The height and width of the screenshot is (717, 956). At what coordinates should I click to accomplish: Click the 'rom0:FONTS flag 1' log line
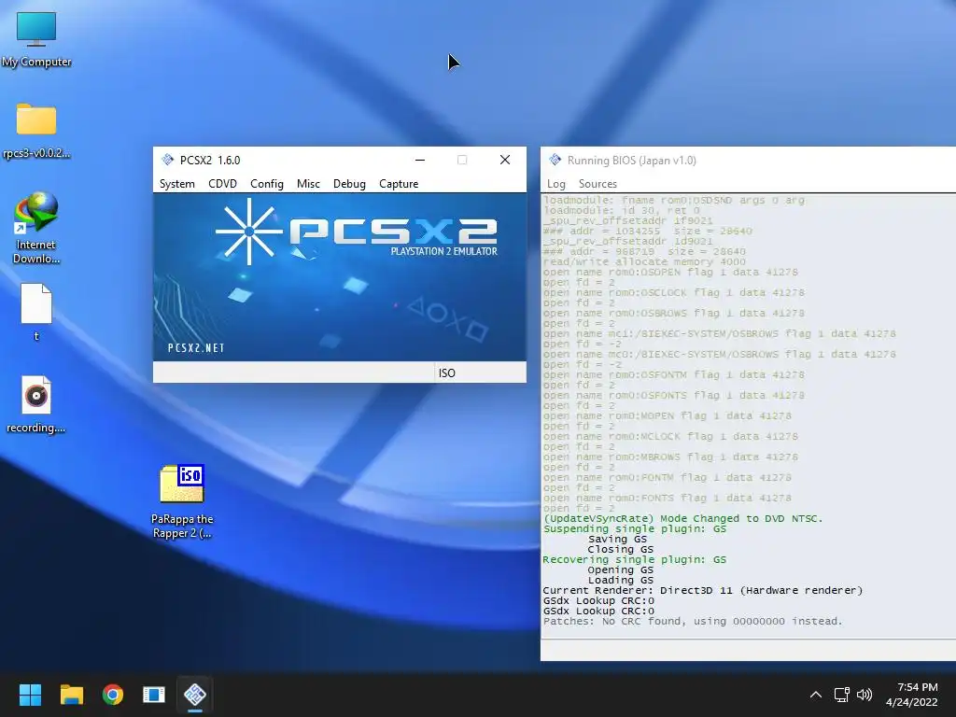point(667,499)
